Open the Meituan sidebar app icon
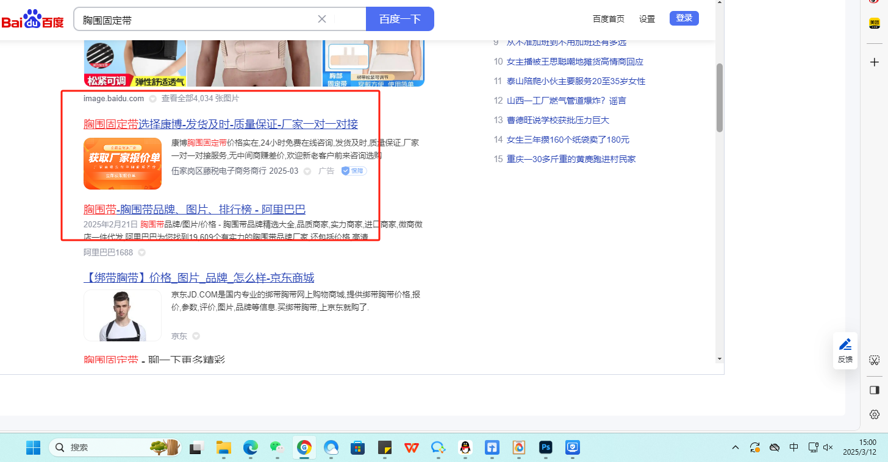 874,23
